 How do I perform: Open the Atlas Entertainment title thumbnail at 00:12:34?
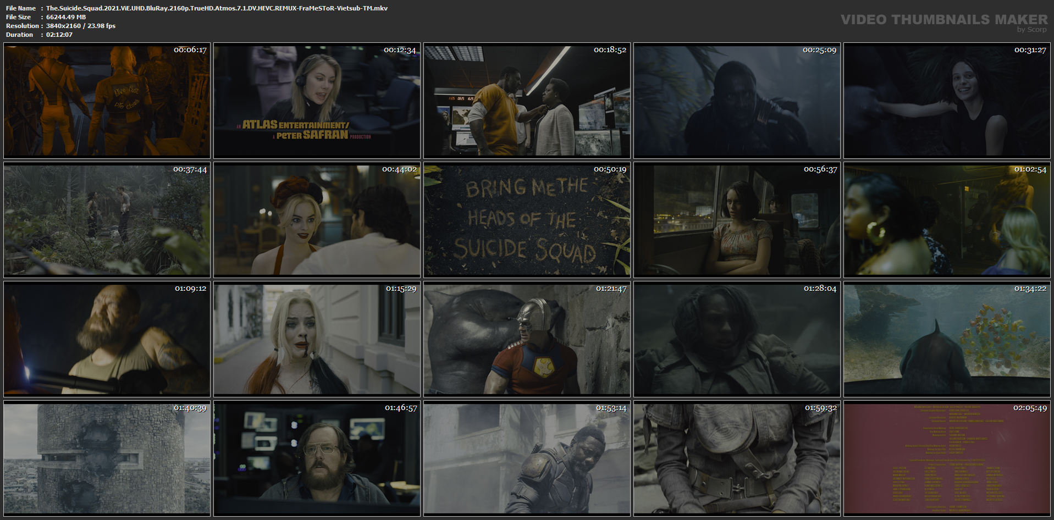[317, 101]
